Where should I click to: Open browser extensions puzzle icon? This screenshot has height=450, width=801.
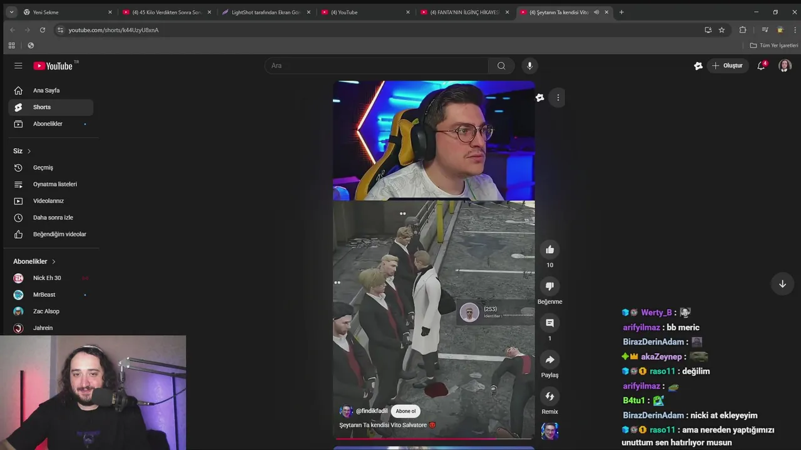(743, 30)
